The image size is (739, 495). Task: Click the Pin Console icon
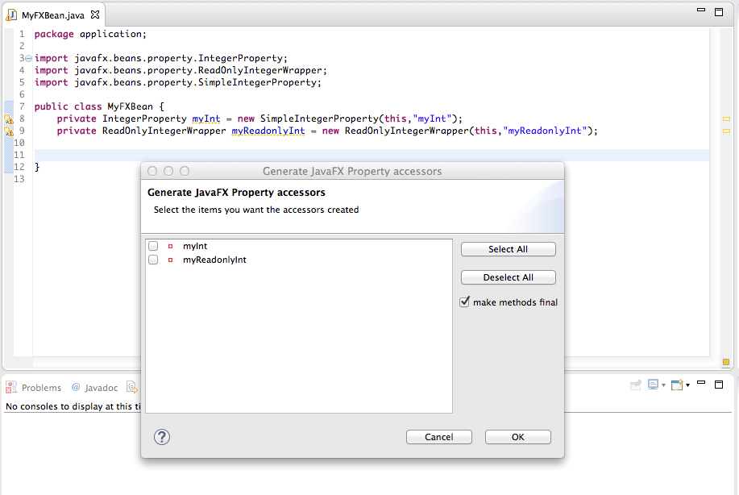tap(635, 385)
